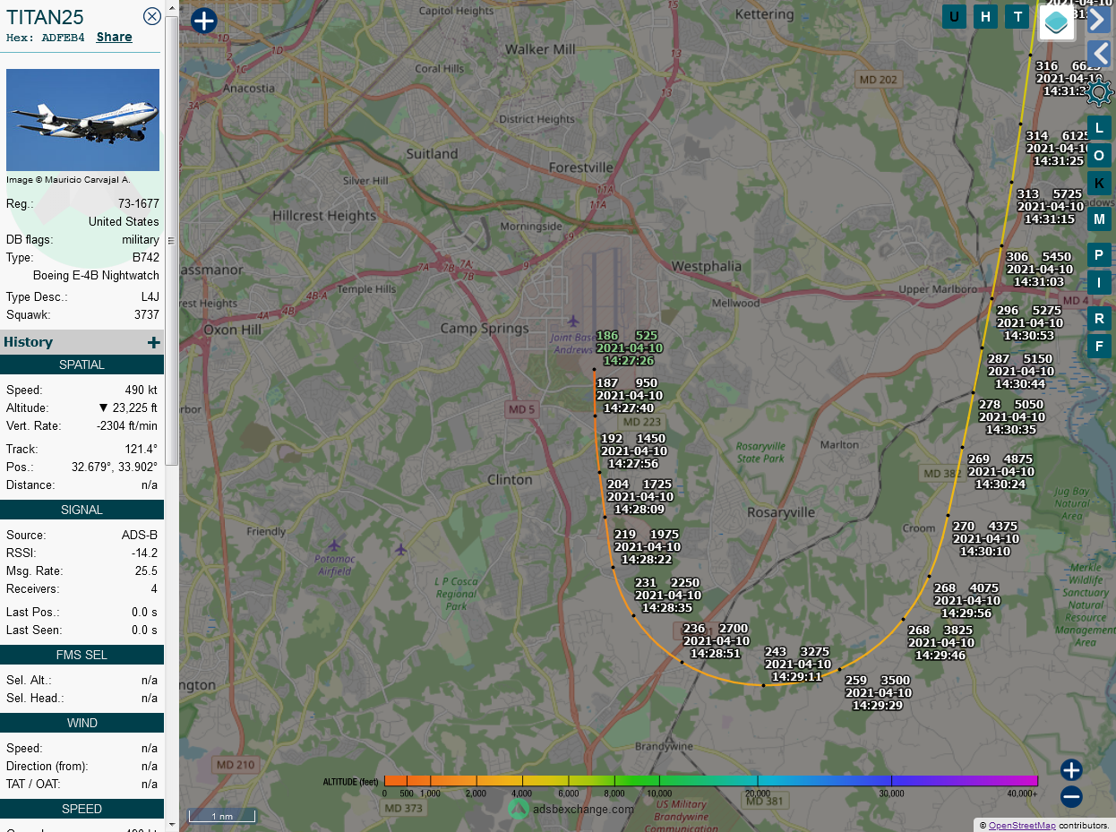Click the right-pointing arrow button on map
The height and width of the screenshot is (832, 1116).
click(1099, 19)
